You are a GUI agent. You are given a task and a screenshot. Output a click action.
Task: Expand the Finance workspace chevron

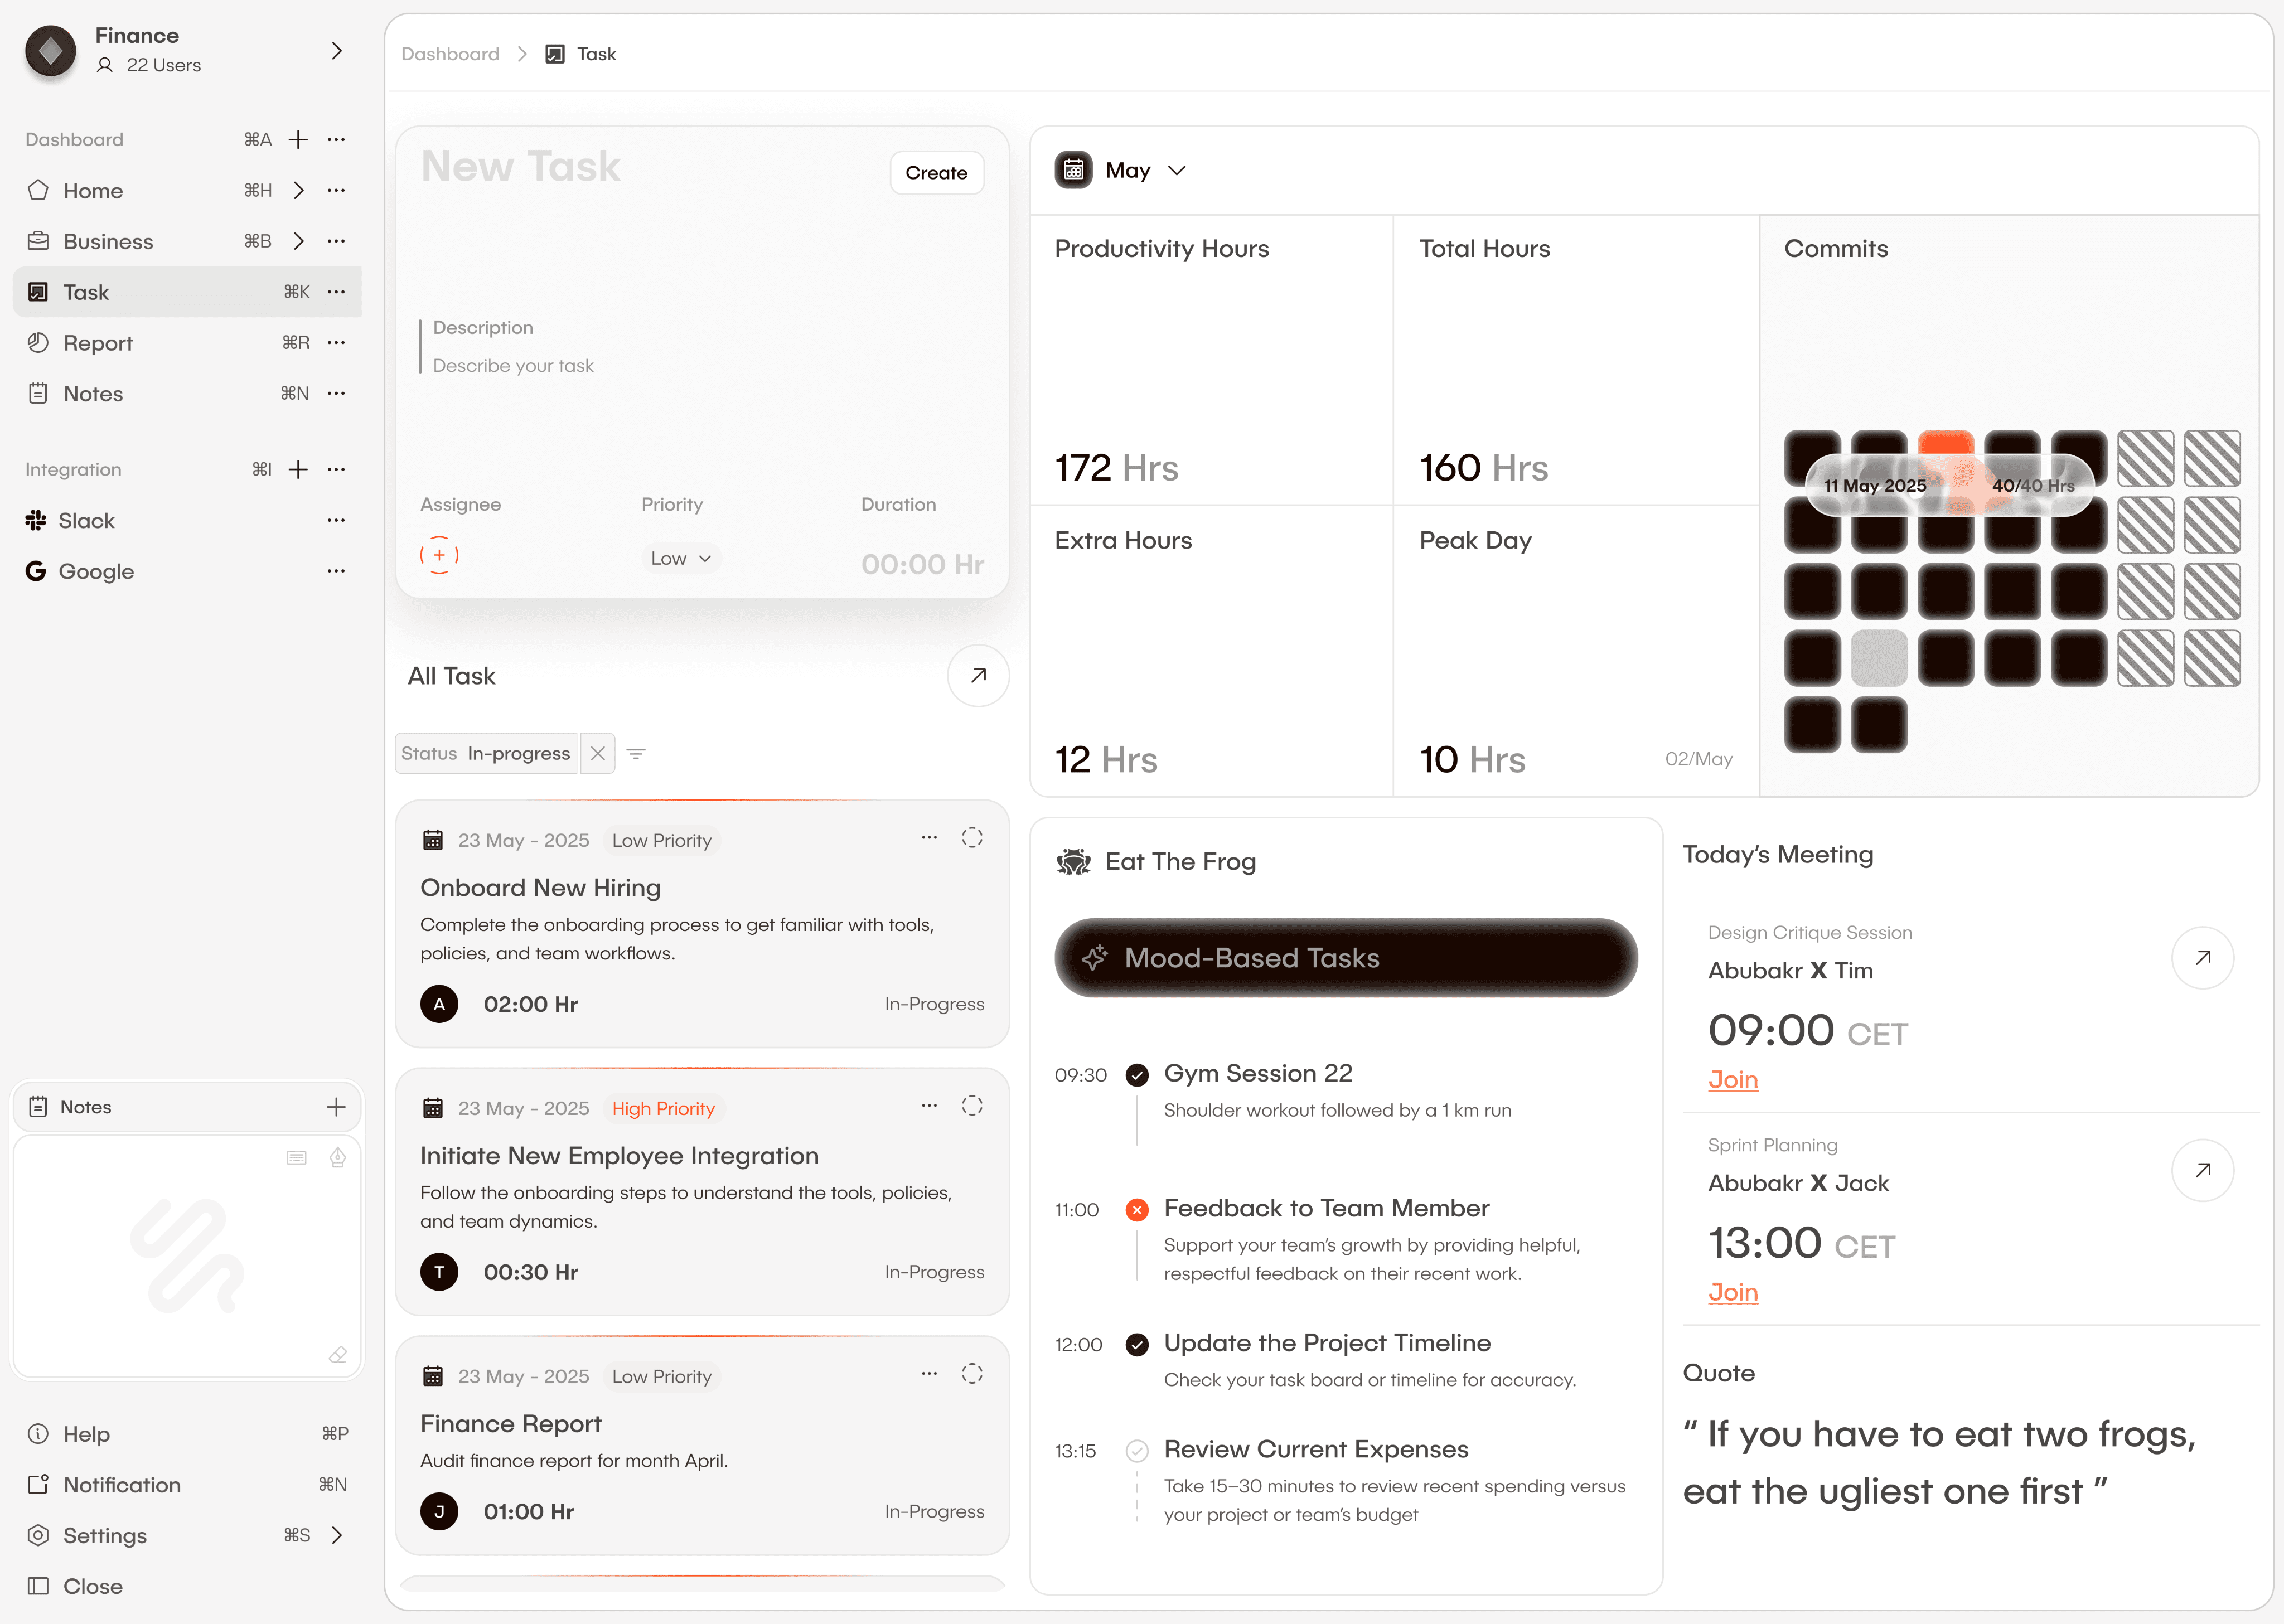tap(337, 51)
